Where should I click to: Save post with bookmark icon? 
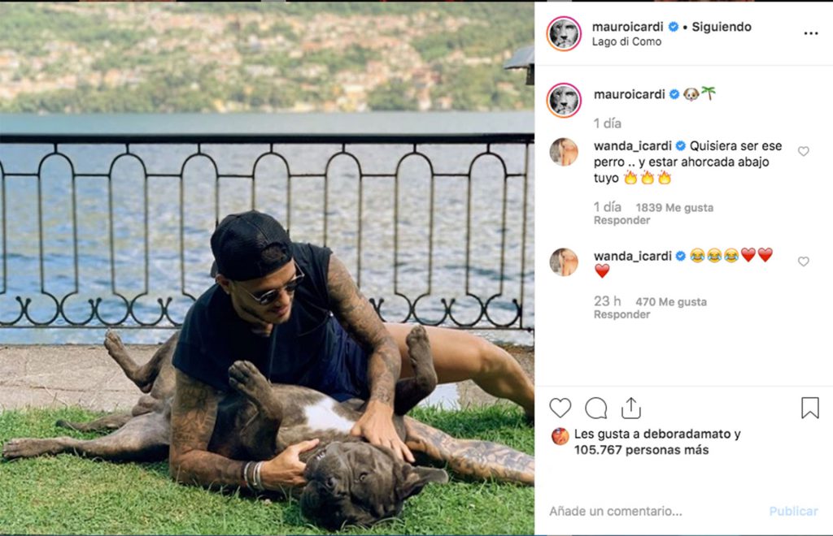pos(810,408)
